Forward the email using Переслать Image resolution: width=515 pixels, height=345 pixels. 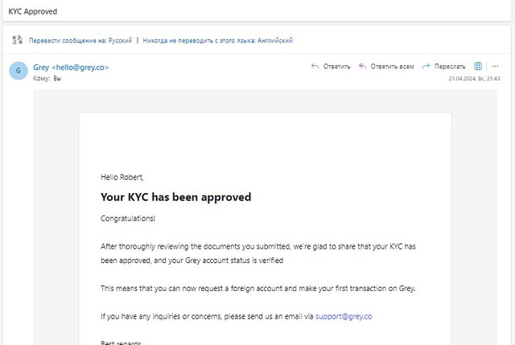(x=443, y=67)
